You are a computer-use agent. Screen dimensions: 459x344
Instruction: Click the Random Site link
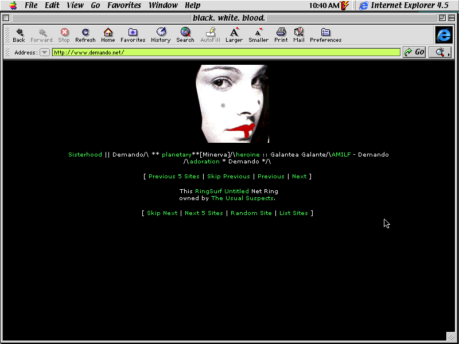[251, 213]
